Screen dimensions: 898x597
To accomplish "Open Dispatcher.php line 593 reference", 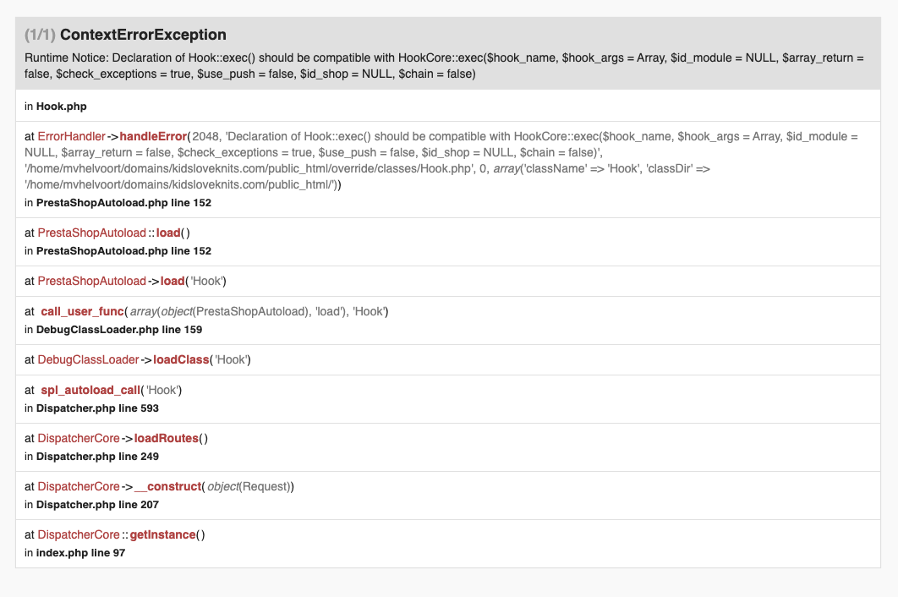I will pos(97,408).
